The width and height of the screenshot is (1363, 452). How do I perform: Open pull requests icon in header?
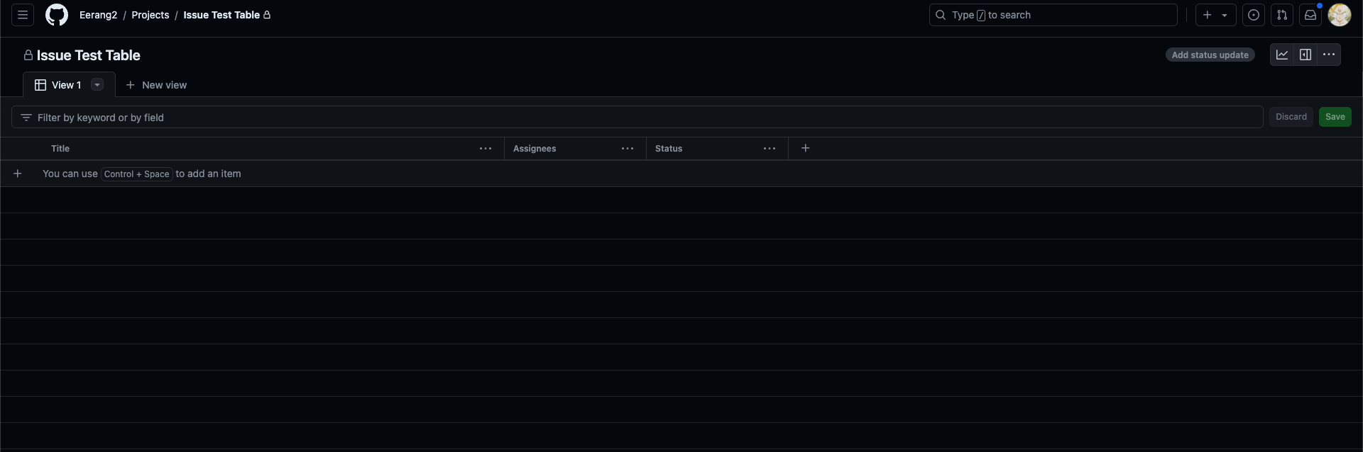(x=1282, y=15)
